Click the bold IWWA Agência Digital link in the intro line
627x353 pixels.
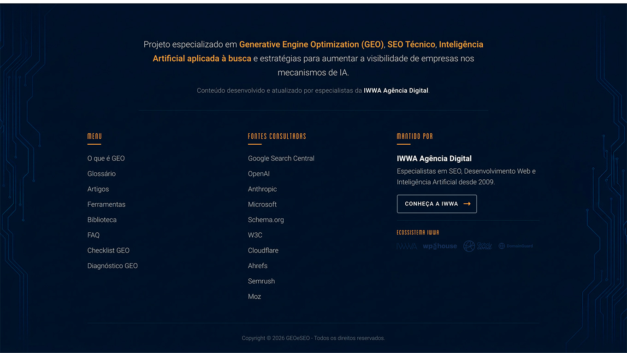point(396,91)
